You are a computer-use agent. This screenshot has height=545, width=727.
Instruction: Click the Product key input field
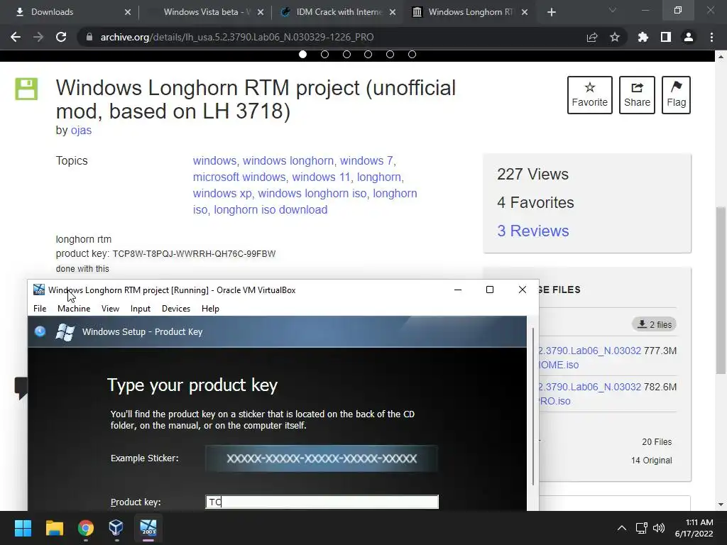pyautogui.click(x=322, y=502)
